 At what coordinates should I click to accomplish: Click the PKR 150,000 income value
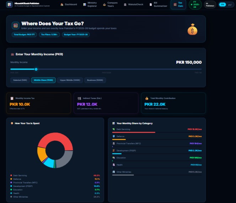189,62
